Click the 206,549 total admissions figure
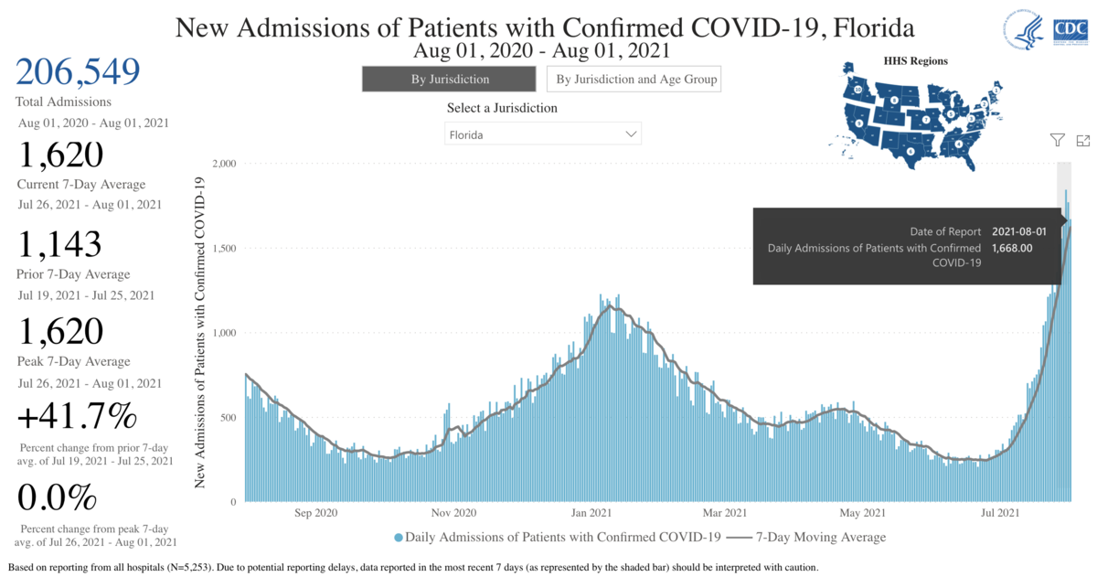 click(78, 72)
